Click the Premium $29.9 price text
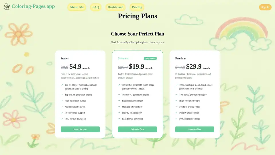This screenshot has width=275, height=155. pos(194,67)
